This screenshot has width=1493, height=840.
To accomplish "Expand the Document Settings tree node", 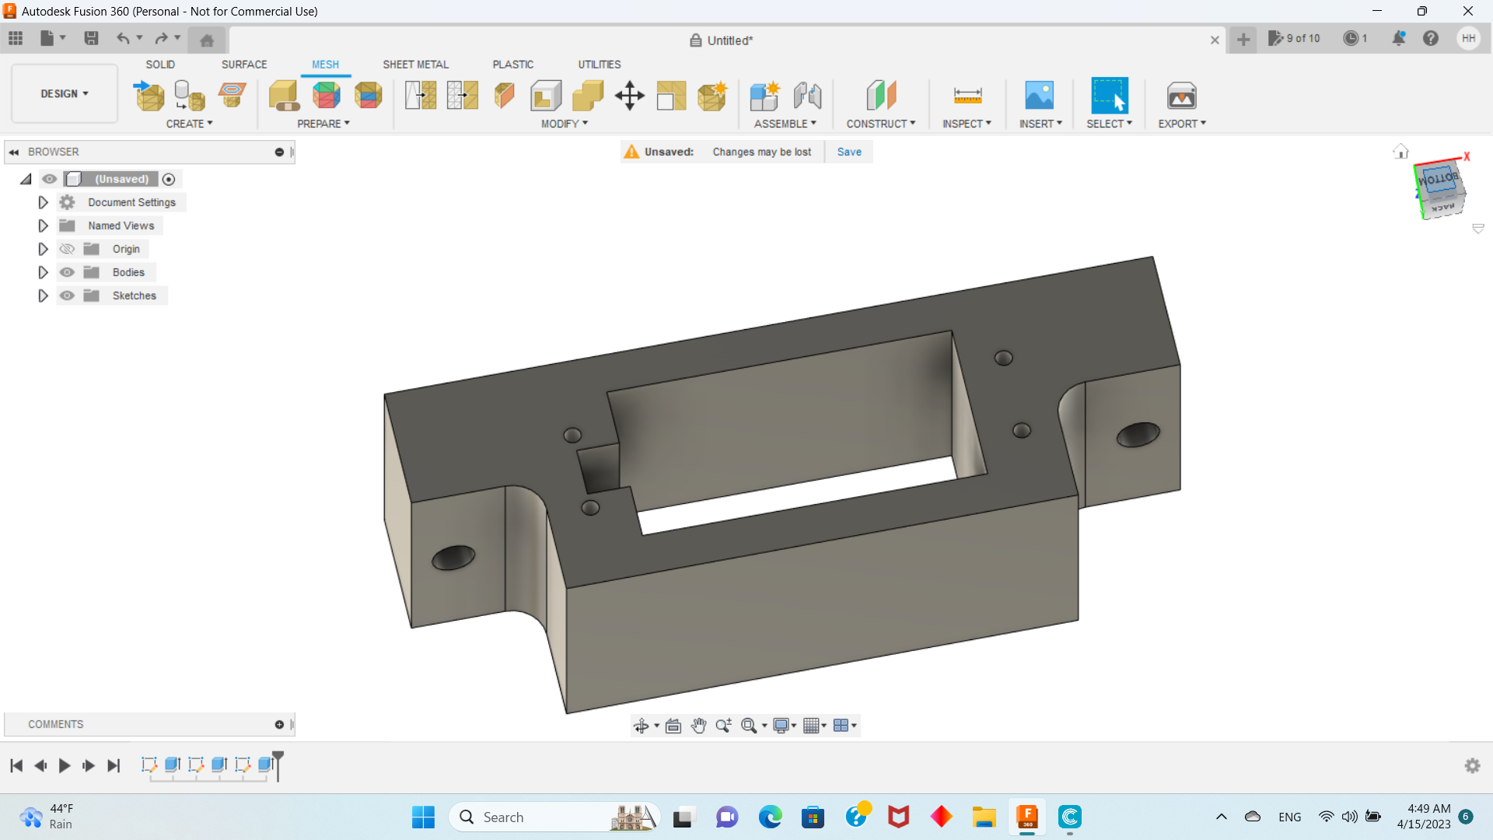I will pos(43,202).
